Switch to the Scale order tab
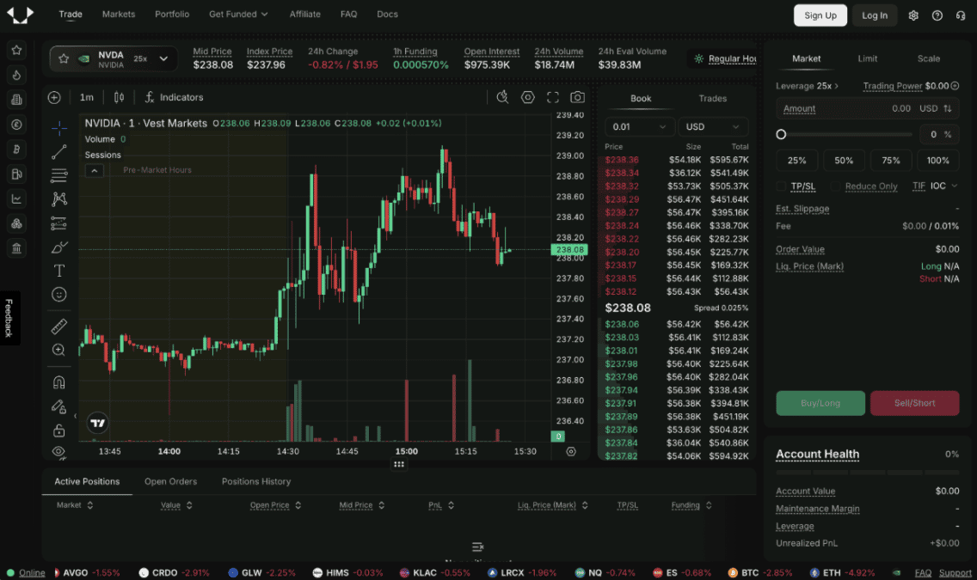 (x=928, y=58)
